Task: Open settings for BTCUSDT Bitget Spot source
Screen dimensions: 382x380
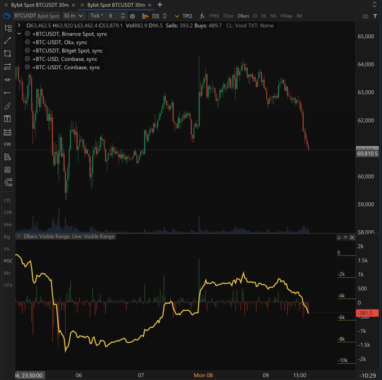Action: pos(28,51)
